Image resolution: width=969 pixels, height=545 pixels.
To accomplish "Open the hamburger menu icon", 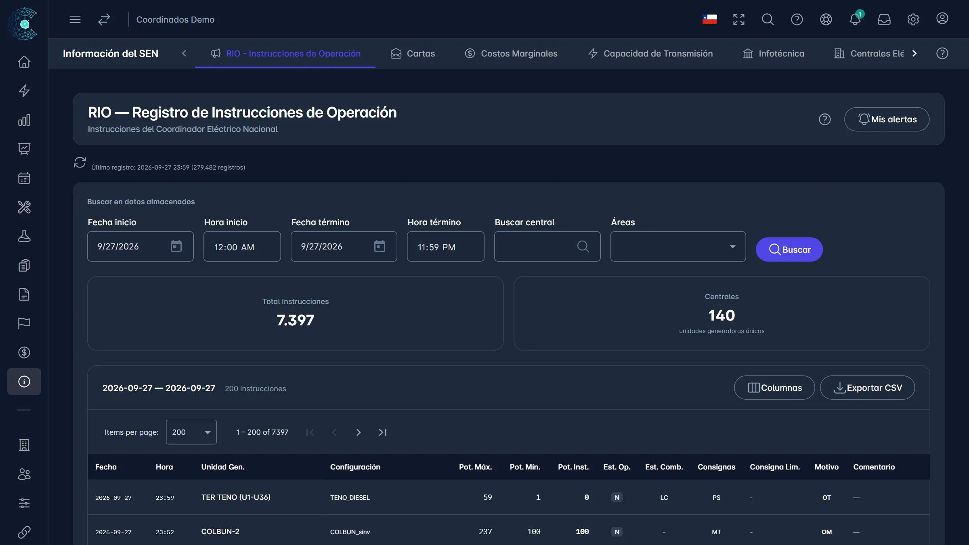I will 75,19.
